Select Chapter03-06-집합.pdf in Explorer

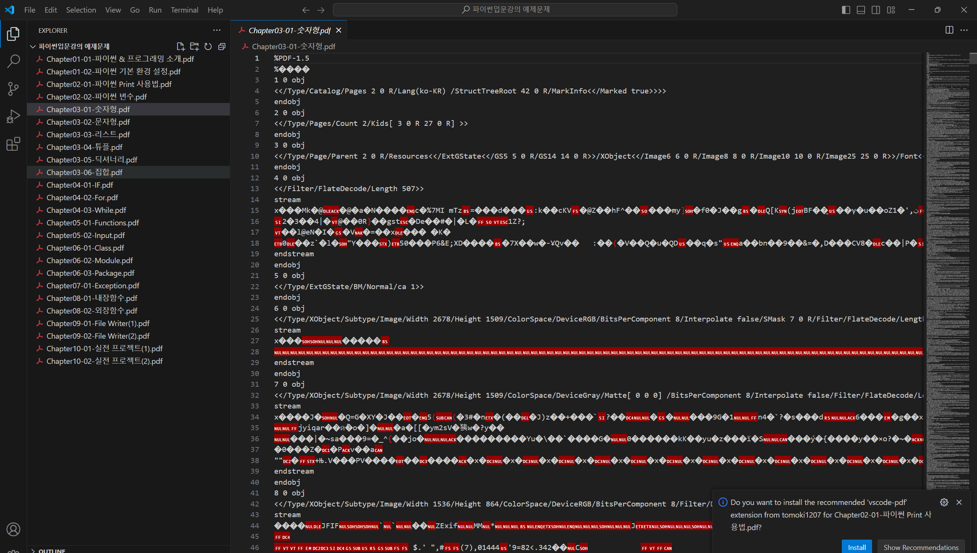[x=129, y=172]
